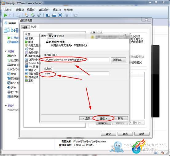This screenshot has width=170, height=156.
Task: Click the 处理器 device entry
Action: point(13,60)
